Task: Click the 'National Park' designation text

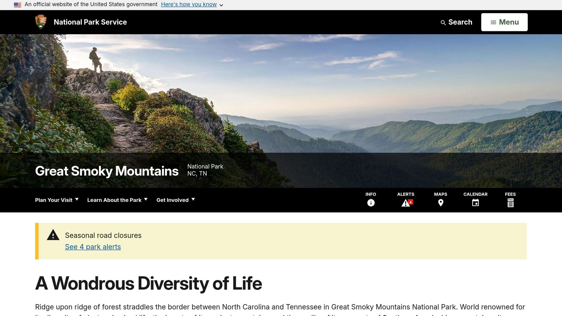Action: (205, 167)
